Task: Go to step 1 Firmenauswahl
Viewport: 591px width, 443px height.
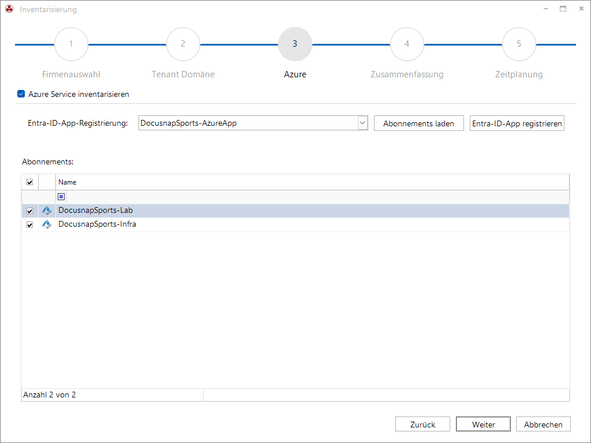Action: [71, 44]
